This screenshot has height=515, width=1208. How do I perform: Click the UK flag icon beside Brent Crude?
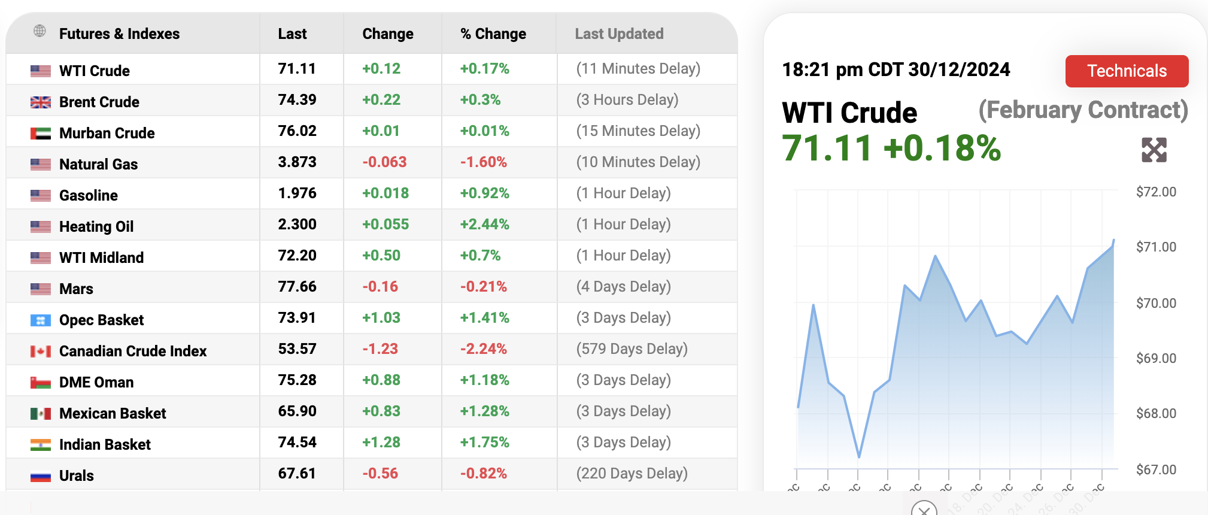click(x=41, y=102)
